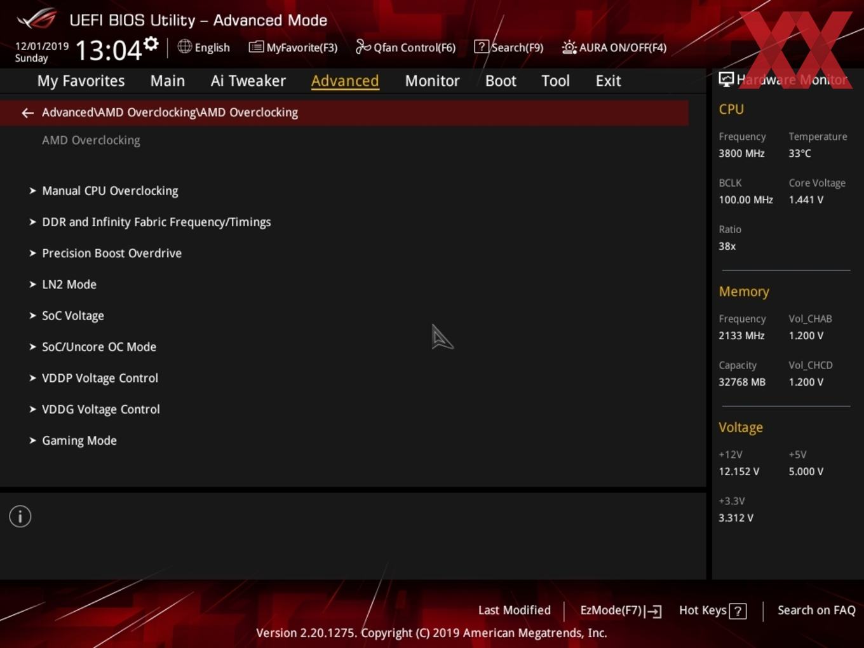This screenshot has width=864, height=648.
Task: Open Qfan Control(F6) label
Action: tap(414, 48)
